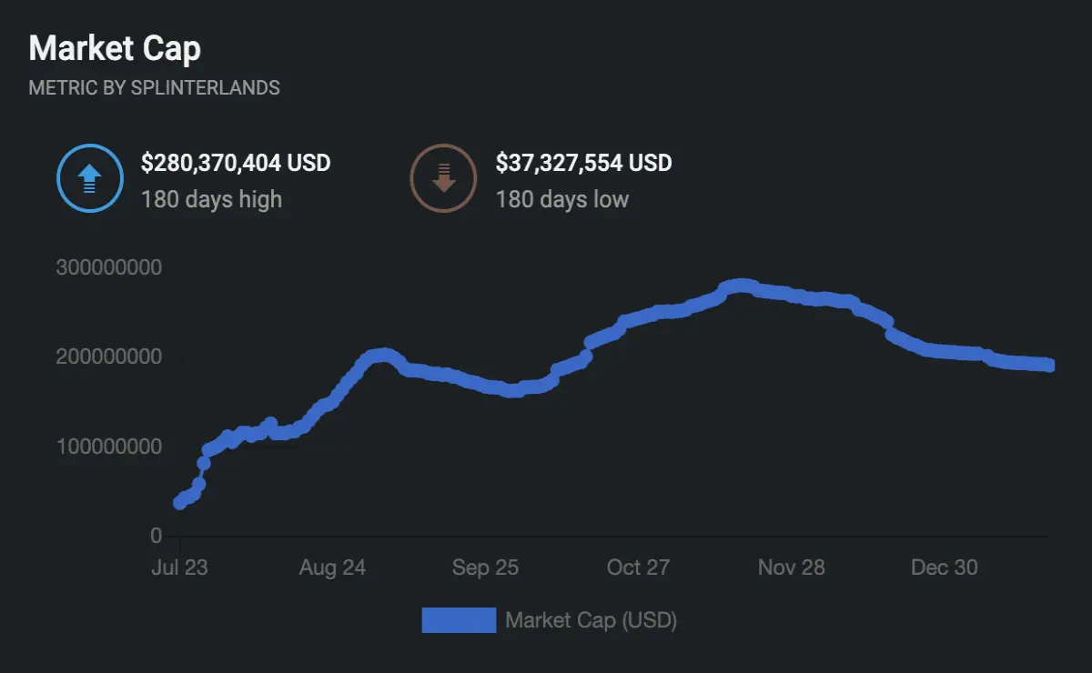Click the 180 days low label
Screen dimensions: 1092x673
tap(562, 199)
